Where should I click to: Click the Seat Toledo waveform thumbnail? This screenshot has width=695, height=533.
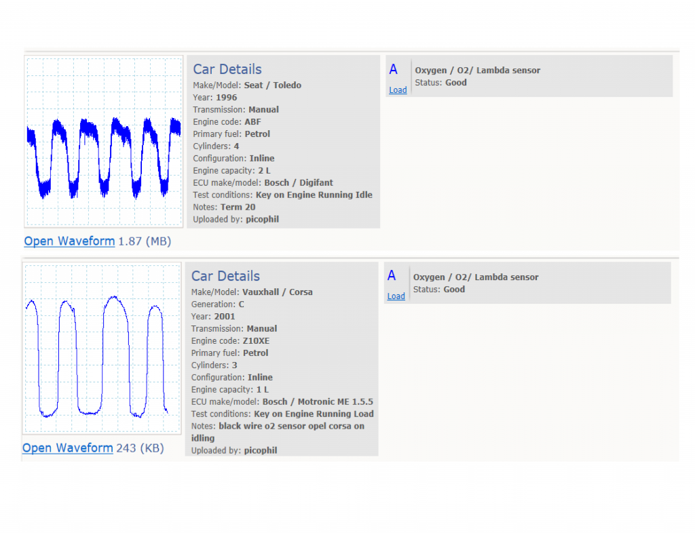click(x=104, y=142)
